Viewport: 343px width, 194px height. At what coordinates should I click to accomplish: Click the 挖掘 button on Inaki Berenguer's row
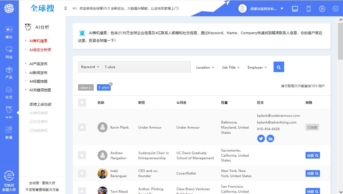[x=312, y=173]
